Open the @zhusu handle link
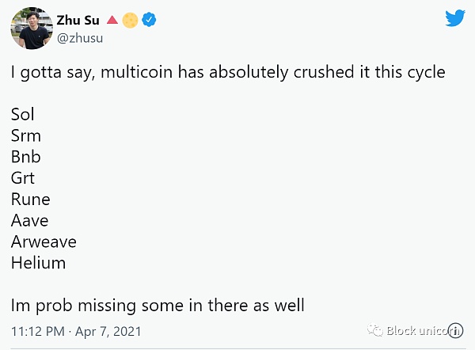475x350 pixels. click(x=80, y=37)
